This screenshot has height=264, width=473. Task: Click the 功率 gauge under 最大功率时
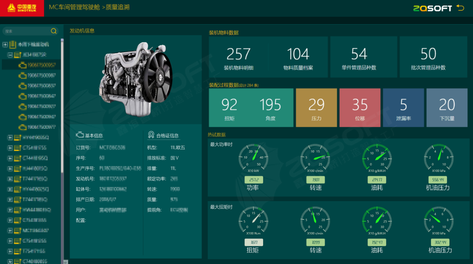click(x=253, y=159)
